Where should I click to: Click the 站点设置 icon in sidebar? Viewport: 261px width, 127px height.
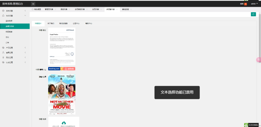point(3,16)
